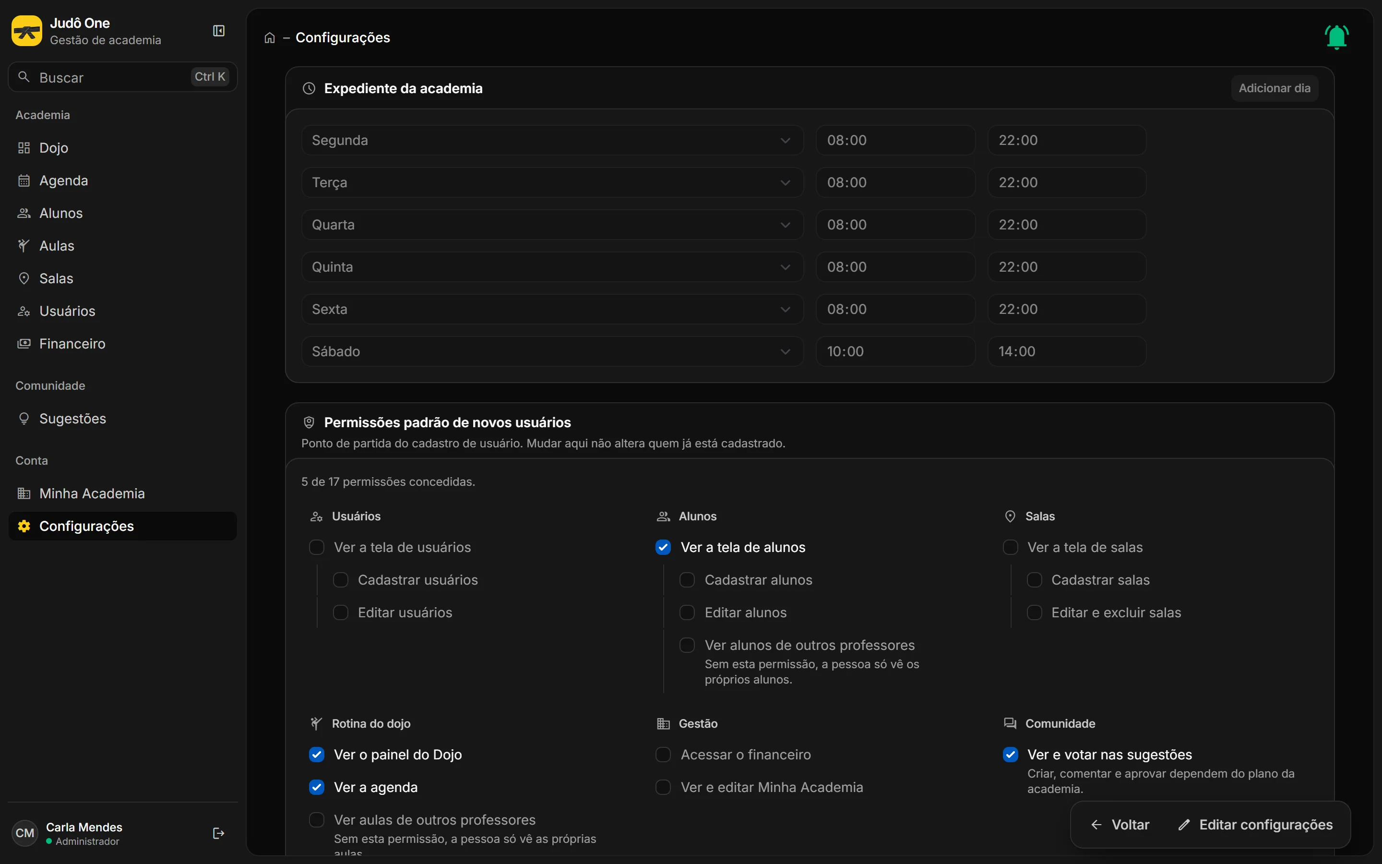Screen dimensions: 1382x864
Task: Enable Acessar o financeiro checkbox
Action: 663,755
